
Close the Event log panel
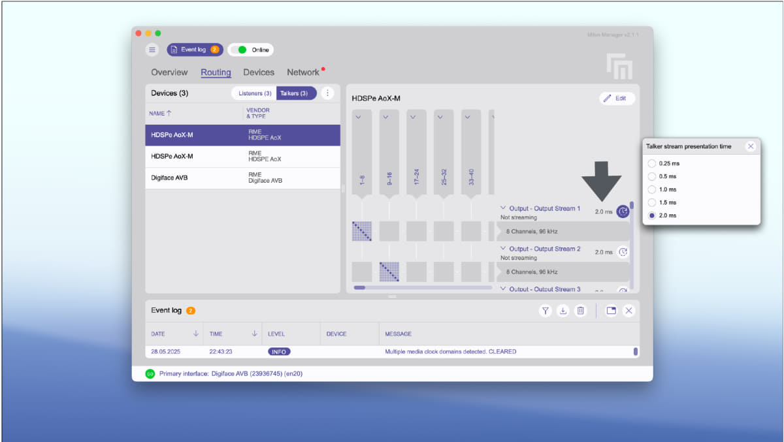point(629,311)
